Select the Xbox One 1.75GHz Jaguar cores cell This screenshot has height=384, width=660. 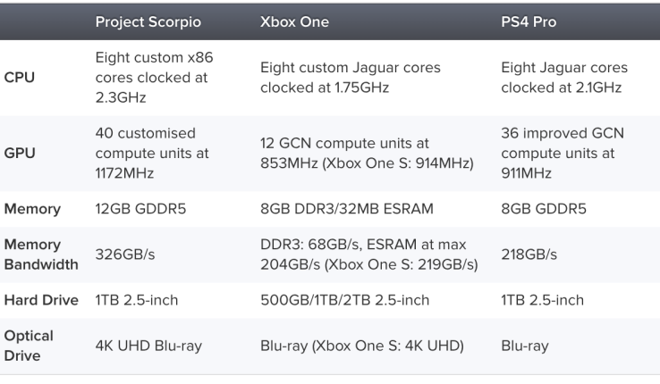coord(350,78)
